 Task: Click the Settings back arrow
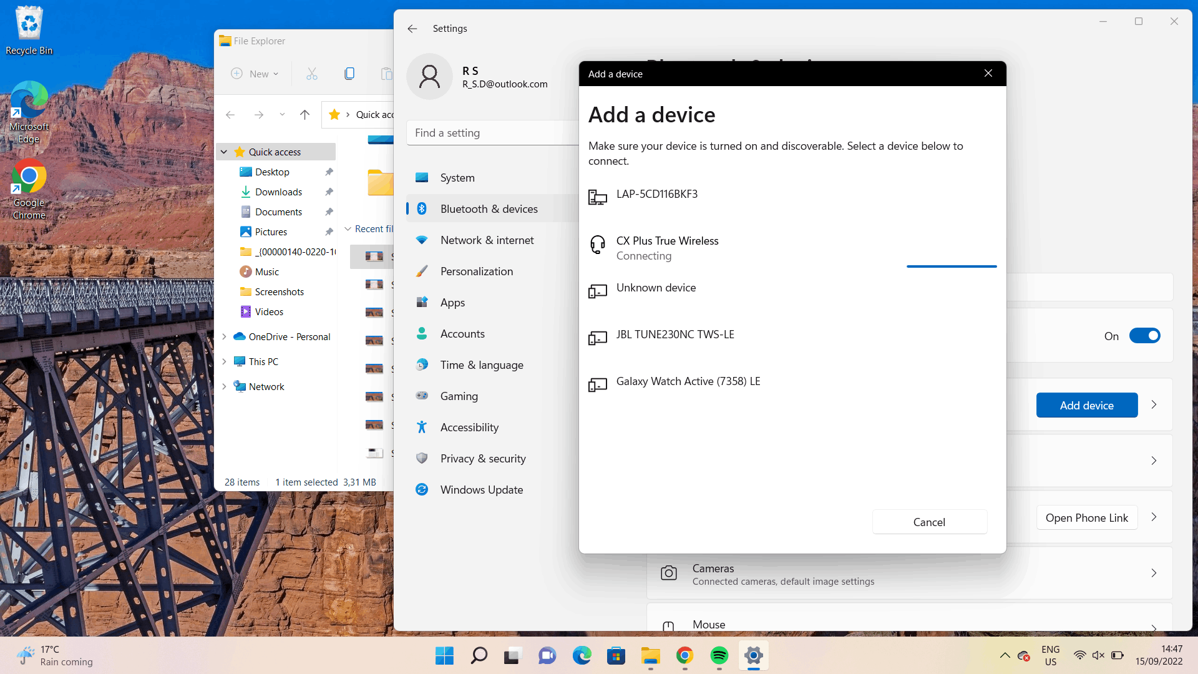tap(412, 29)
